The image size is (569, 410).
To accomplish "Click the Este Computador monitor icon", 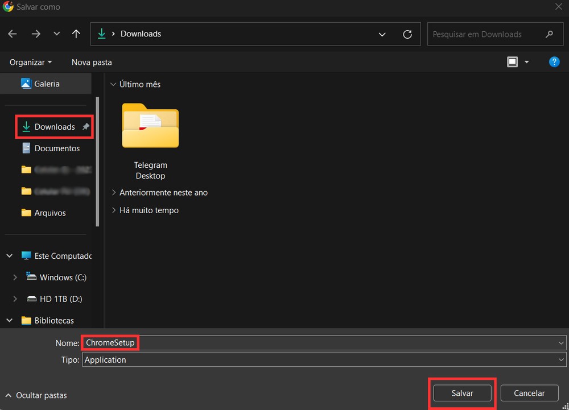I will (26, 255).
